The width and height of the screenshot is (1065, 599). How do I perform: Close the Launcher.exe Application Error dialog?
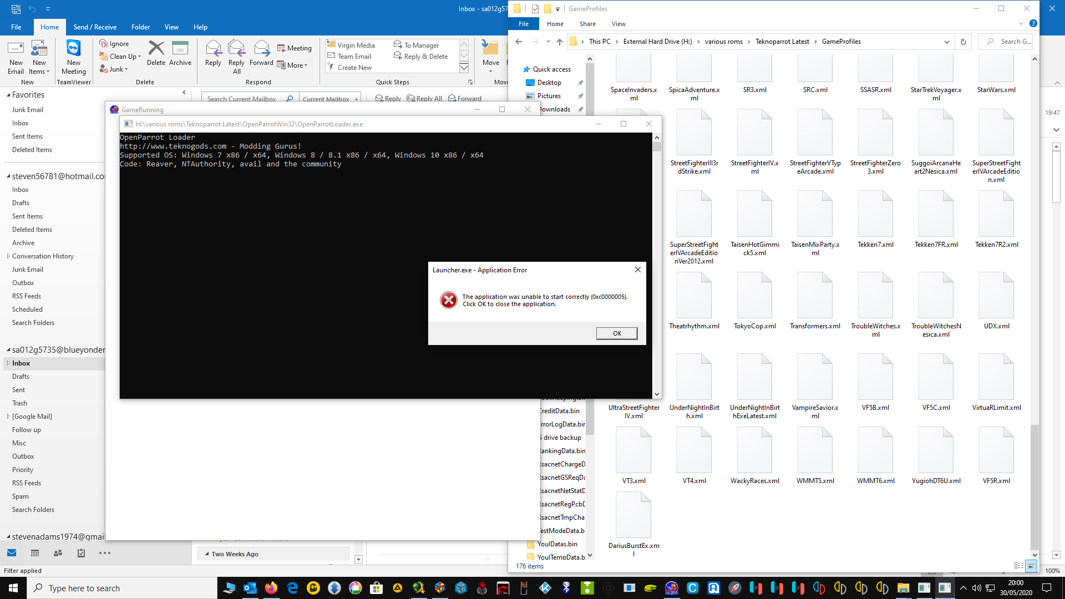click(638, 270)
